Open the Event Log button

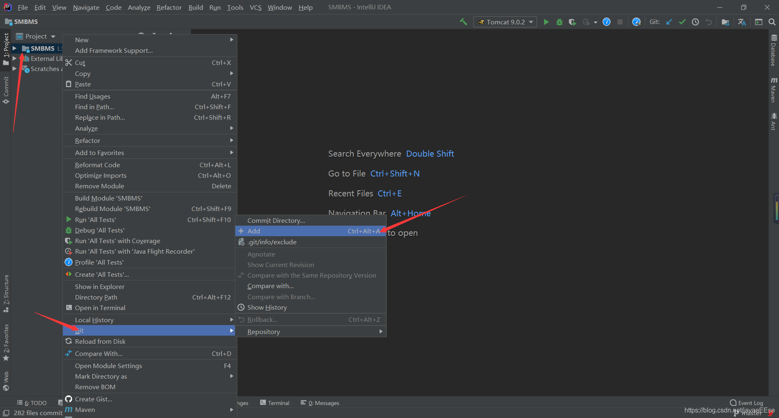tap(747, 403)
